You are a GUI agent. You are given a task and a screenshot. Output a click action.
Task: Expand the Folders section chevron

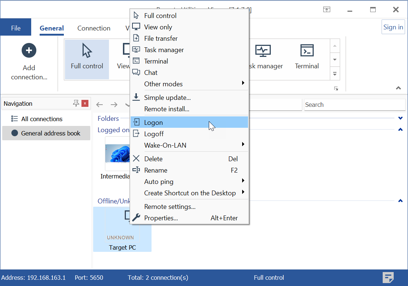tap(400, 118)
